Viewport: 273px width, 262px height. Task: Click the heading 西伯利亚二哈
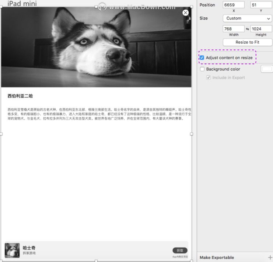click(x=20, y=96)
